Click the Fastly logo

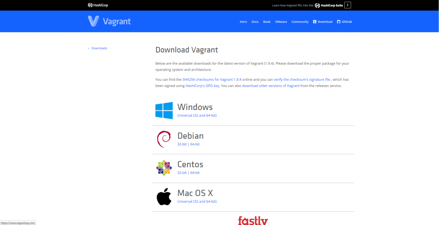(253, 220)
